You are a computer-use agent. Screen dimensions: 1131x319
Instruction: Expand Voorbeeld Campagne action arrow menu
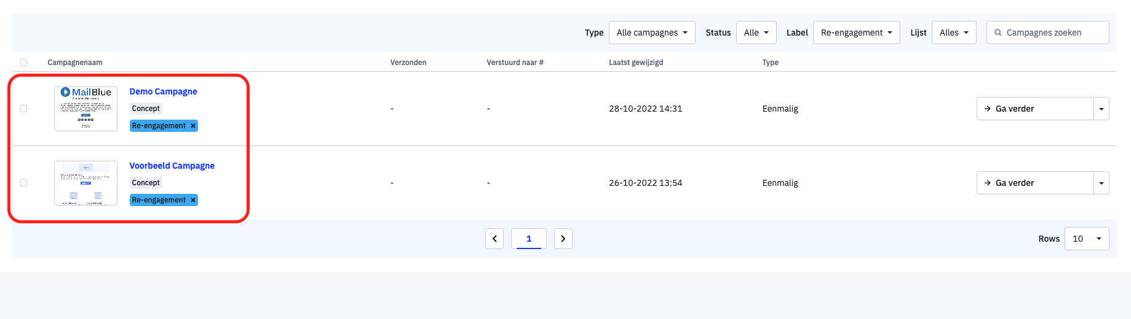[1101, 183]
